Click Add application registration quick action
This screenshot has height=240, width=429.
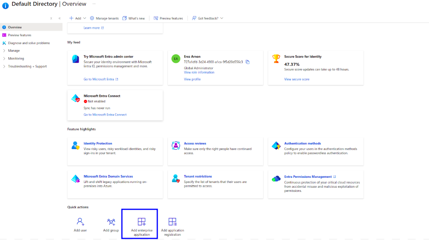pyautogui.click(x=172, y=227)
